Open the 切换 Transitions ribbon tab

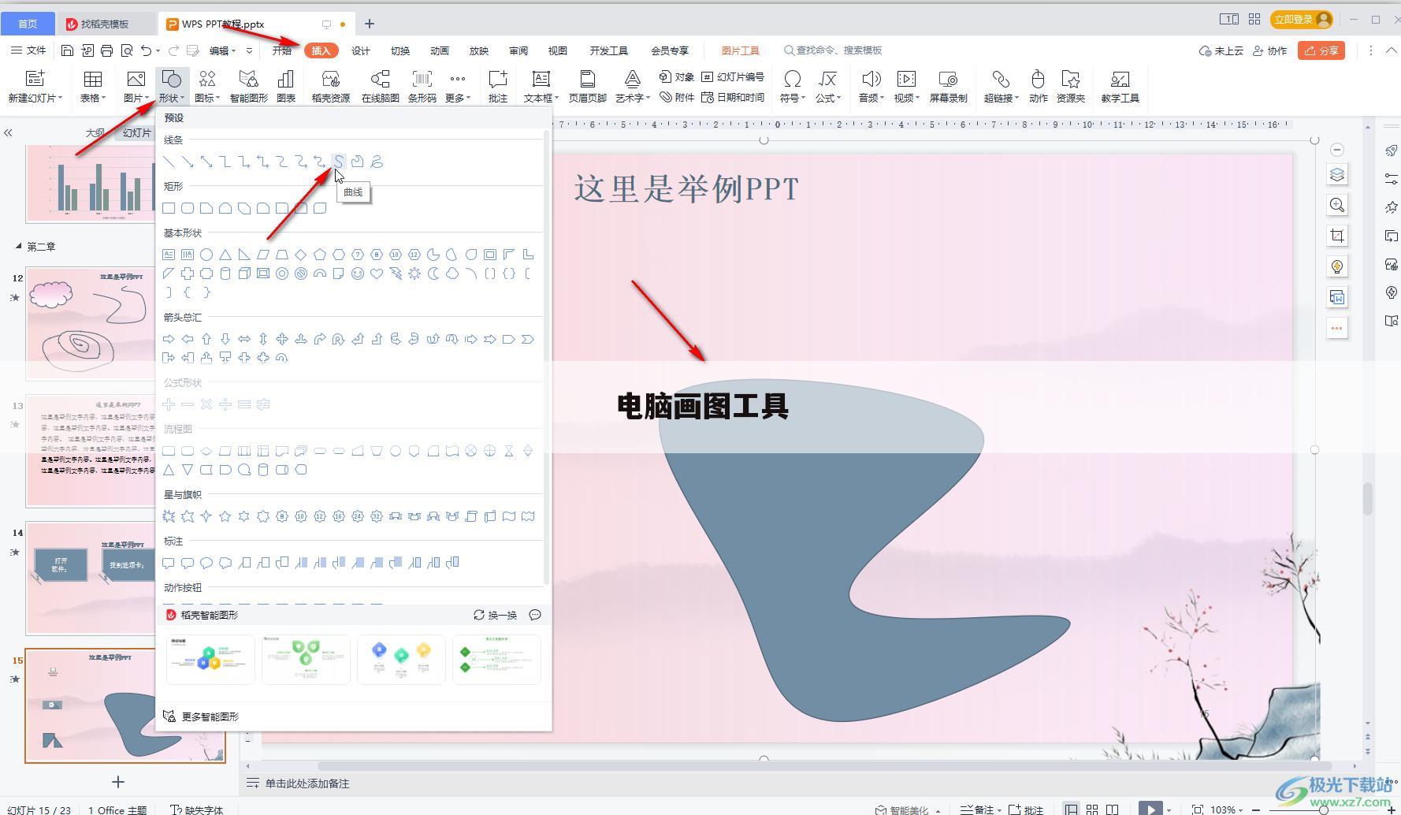pyautogui.click(x=400, y=50)
